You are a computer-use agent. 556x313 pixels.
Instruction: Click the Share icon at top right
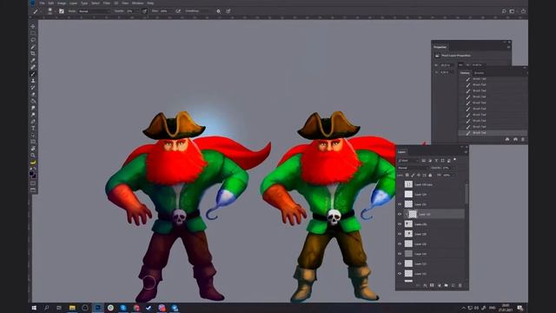point(523,11)
